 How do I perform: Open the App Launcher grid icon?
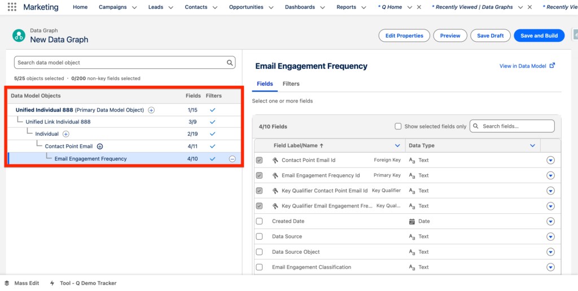coord(11,7)
